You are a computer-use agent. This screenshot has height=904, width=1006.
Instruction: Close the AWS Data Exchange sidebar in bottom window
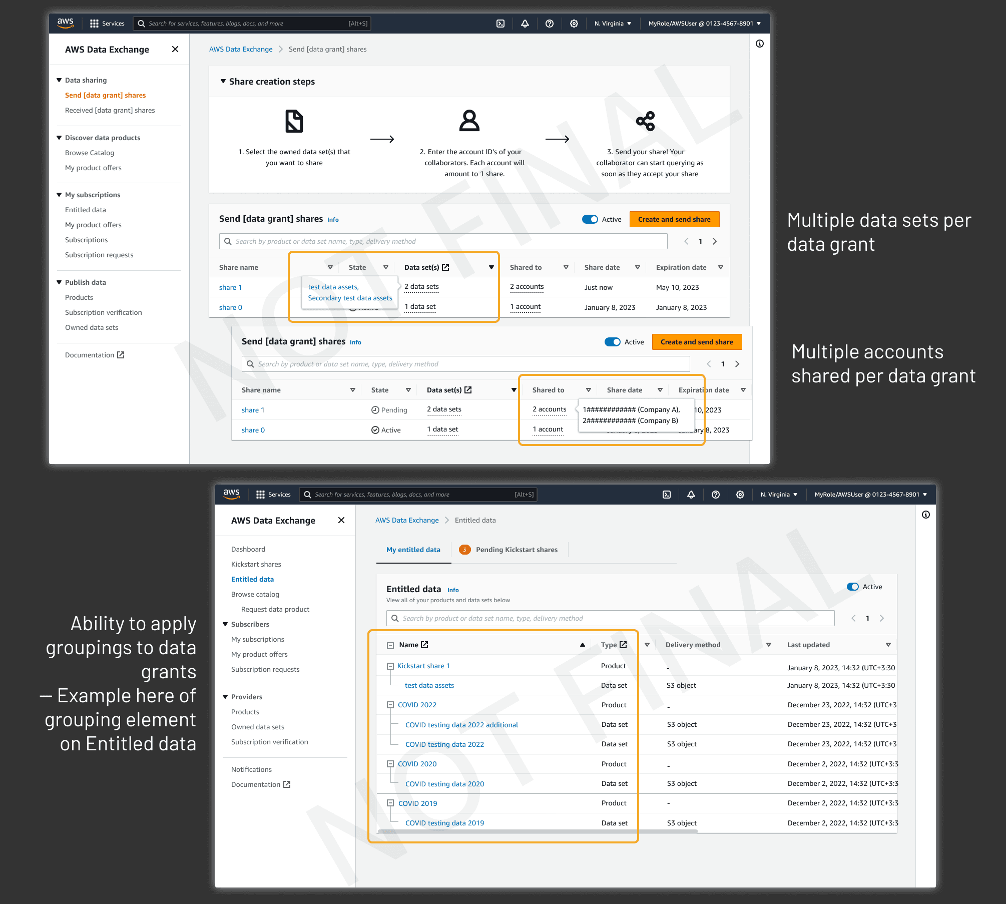[341, 520]
